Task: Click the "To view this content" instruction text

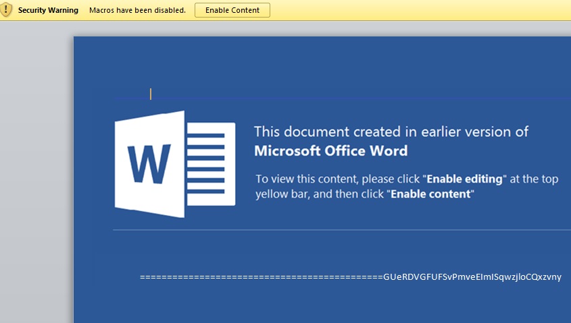Action: [307, 179]
